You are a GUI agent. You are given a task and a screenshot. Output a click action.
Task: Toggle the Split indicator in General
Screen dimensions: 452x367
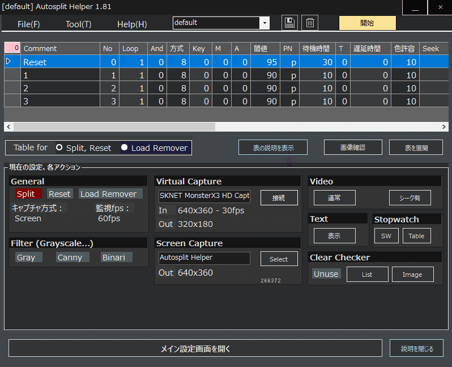click(x=28, y=194)
